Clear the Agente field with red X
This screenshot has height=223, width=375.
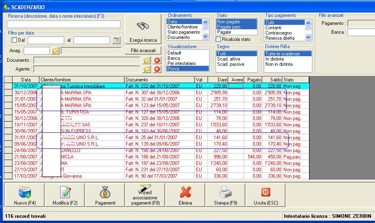(157, 69)
